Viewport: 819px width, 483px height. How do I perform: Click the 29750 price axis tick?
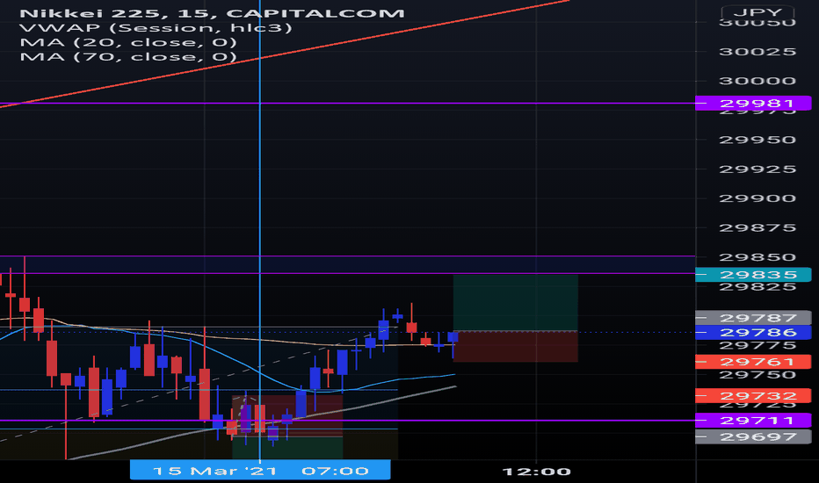pos(757,375)
